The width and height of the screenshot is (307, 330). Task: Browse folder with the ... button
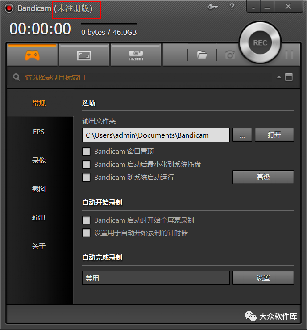[242, 135]
